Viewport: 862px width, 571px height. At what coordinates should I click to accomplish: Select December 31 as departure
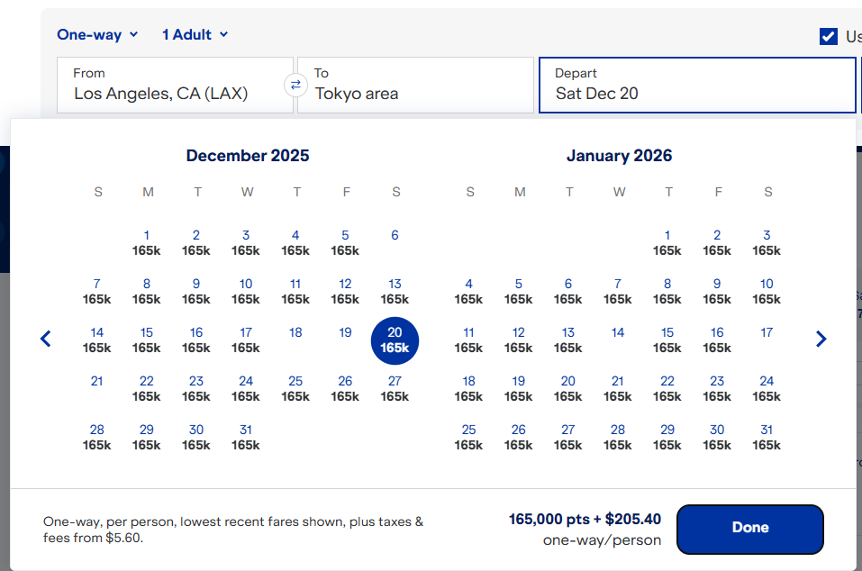246,437
